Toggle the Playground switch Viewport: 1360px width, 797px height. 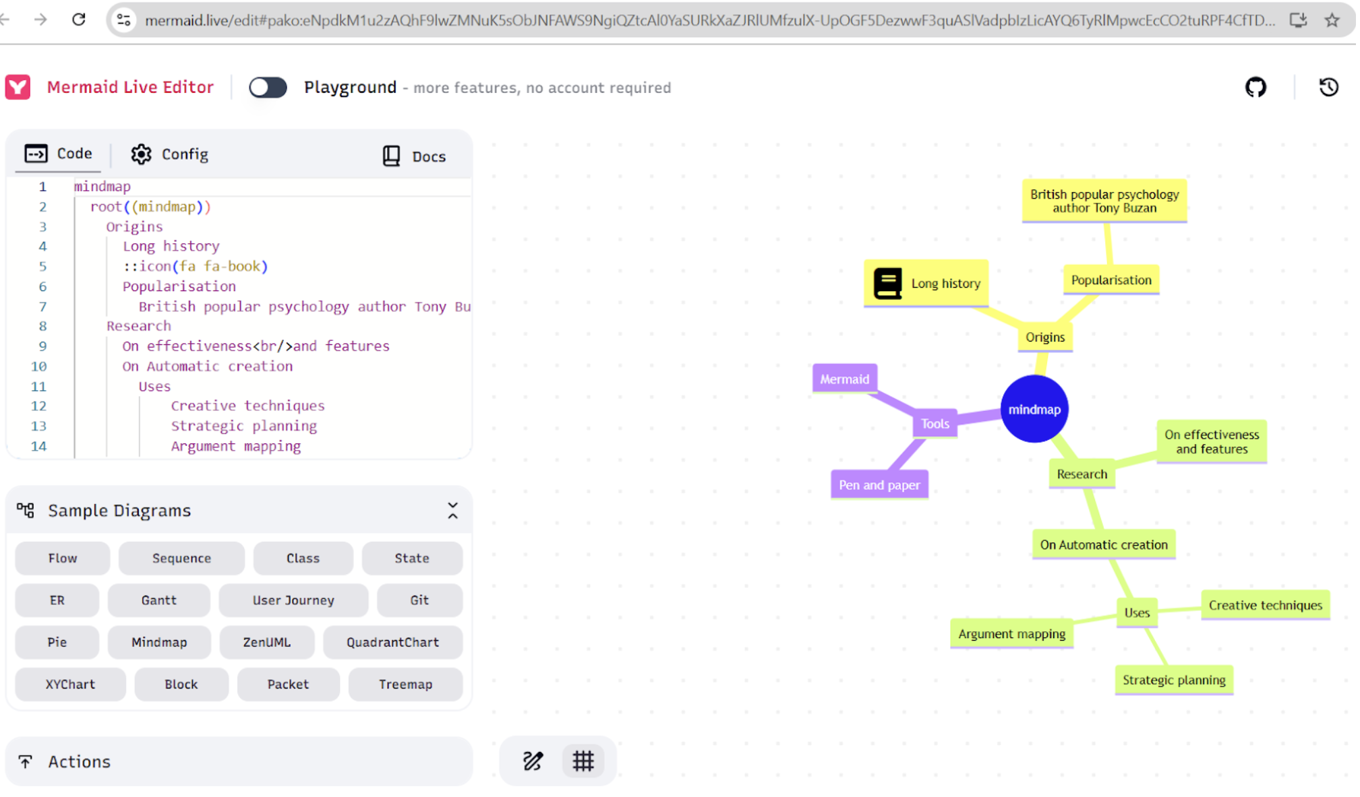click(x=268, y=88)
